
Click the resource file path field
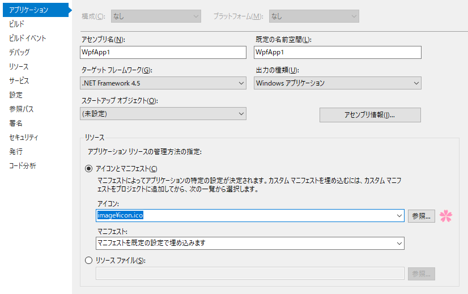tap(250, 274)
